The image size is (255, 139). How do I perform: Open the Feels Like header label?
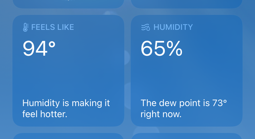53,27
